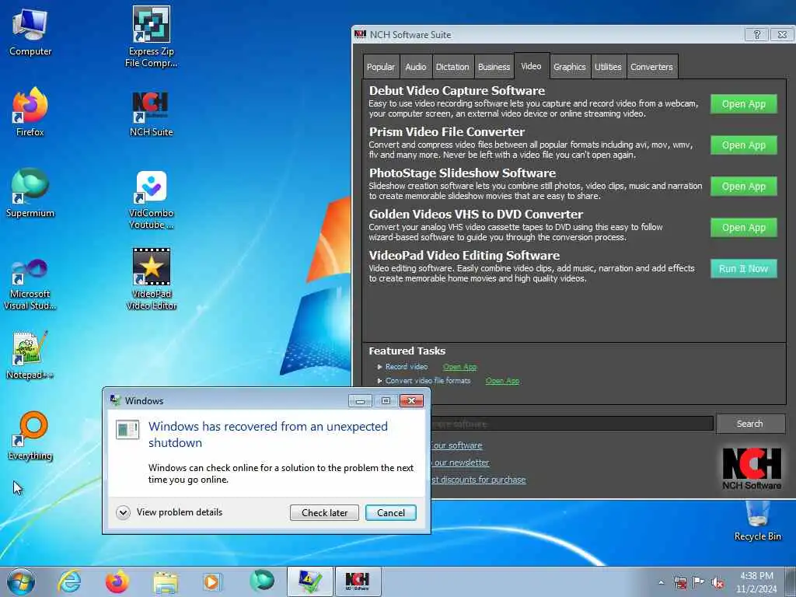Select VideoPad Video Editor desktop shortcut
Viewport: 796px width, 597px height.
[x=152, y=278]
